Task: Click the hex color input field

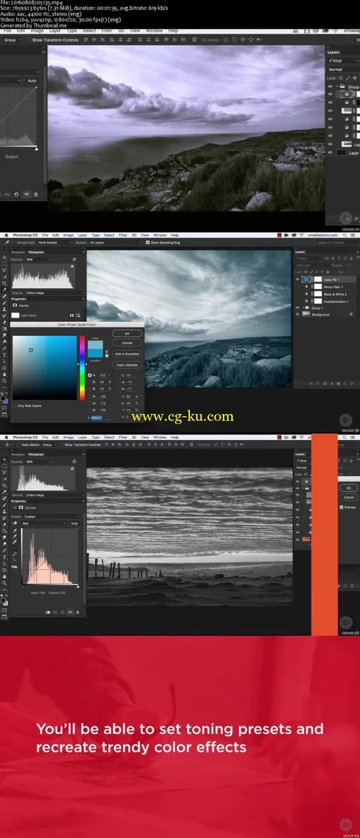Action: coord(101,418)
